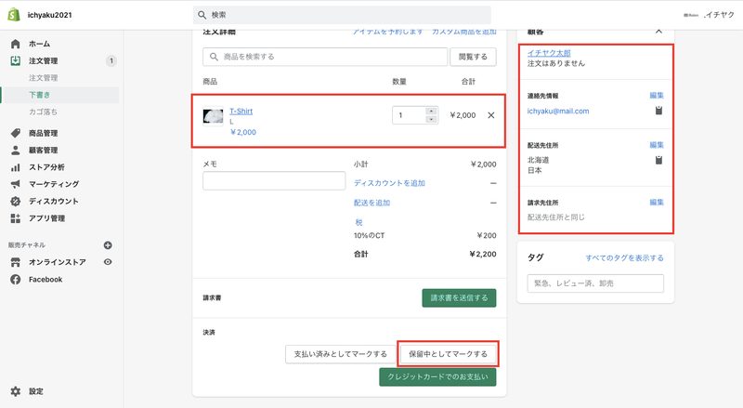The image size is (743, 408).
Task: Open the customer イチヤク太郎 link
Action: 549,53
